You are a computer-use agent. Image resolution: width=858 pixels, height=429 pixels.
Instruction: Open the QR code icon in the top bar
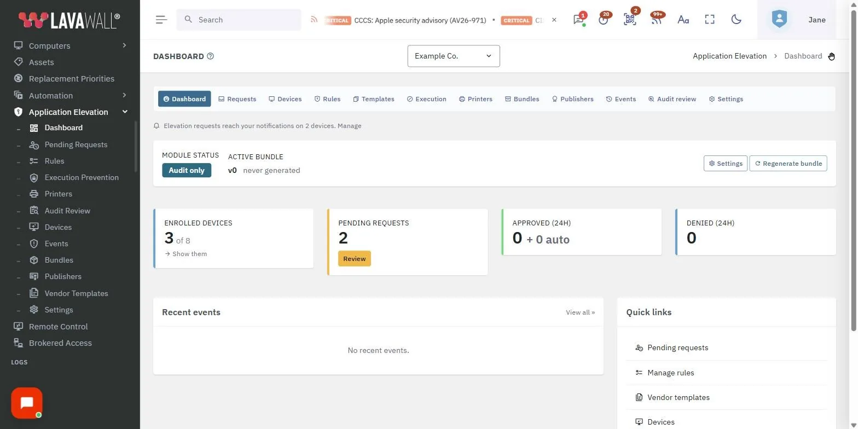630,20
